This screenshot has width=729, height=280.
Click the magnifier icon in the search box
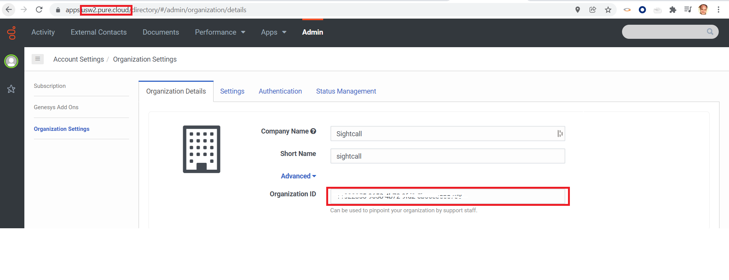(710, 32)
